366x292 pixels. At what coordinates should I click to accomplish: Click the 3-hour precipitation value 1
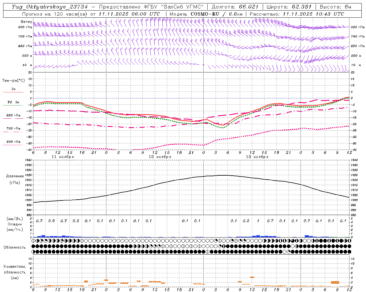(x=258, y=221)
